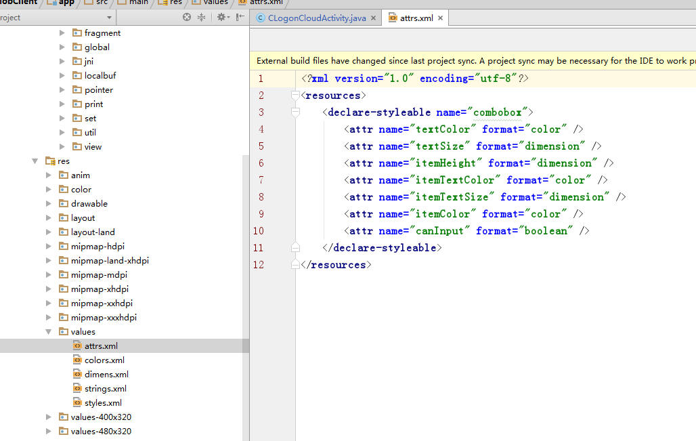Viewport: 696px width, 441px height.
Task: Select the colors.xml file icon in tree
Action: 77,360
